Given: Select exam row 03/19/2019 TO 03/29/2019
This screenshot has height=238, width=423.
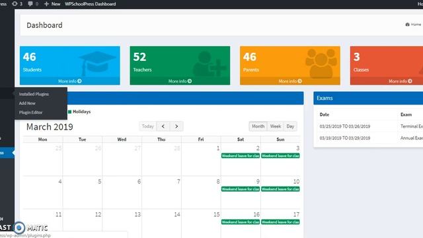Looking at the screenshot, I should [x=370, y=138].
